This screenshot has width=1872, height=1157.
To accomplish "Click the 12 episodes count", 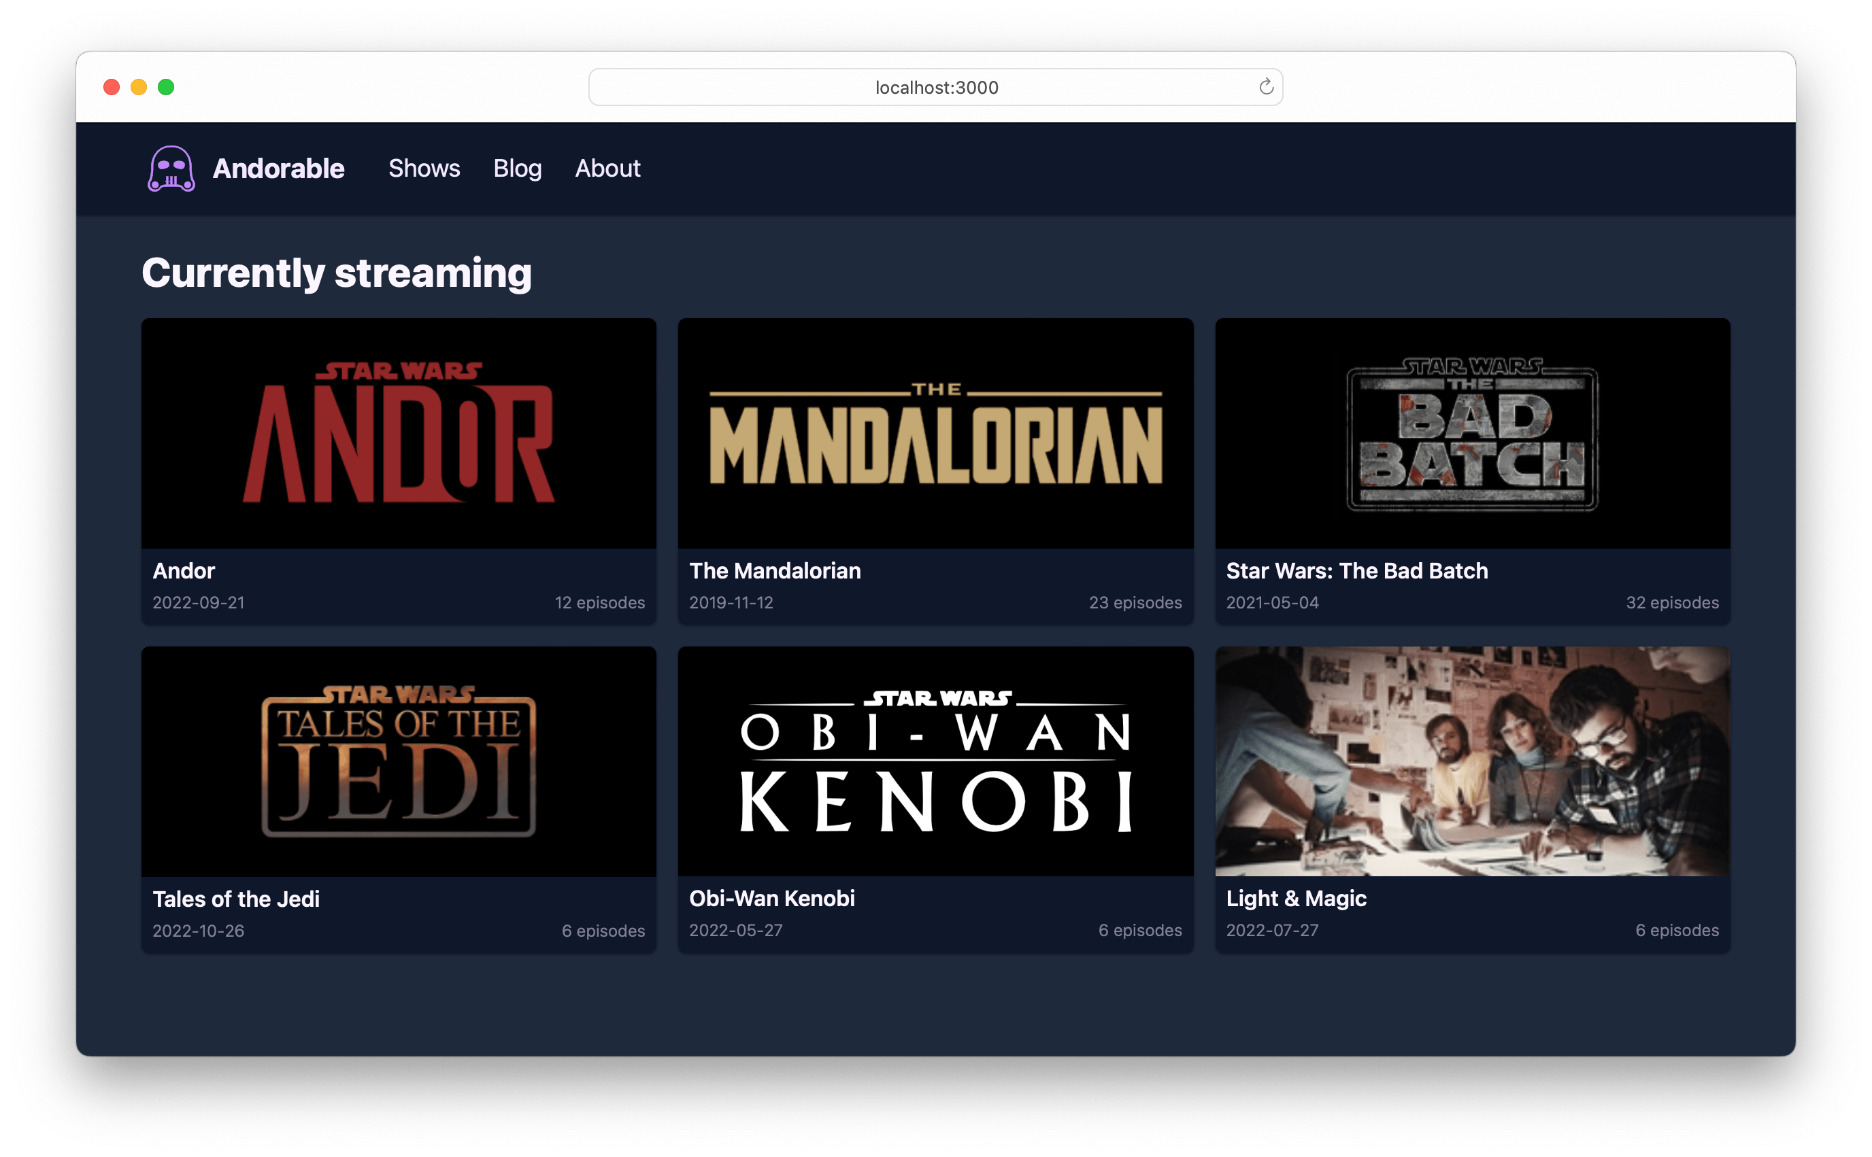I will [599, 603].
